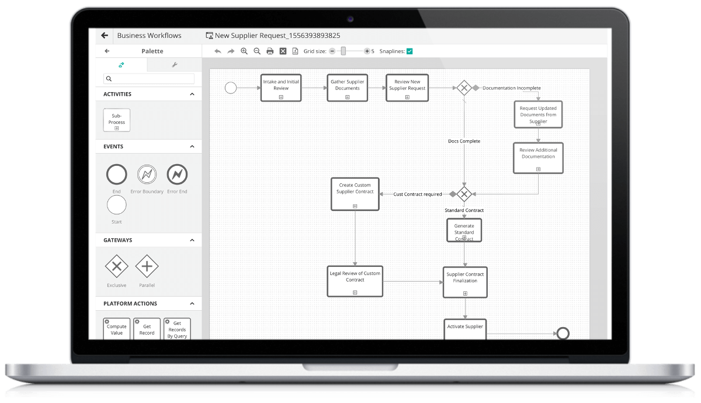Collapse the Gateways palette section
Viewport: 701px width, 403px height.
[192, 240]
